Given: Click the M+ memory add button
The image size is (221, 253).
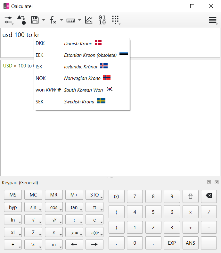Looking at the screenshot, I should (x=74, y=195).
